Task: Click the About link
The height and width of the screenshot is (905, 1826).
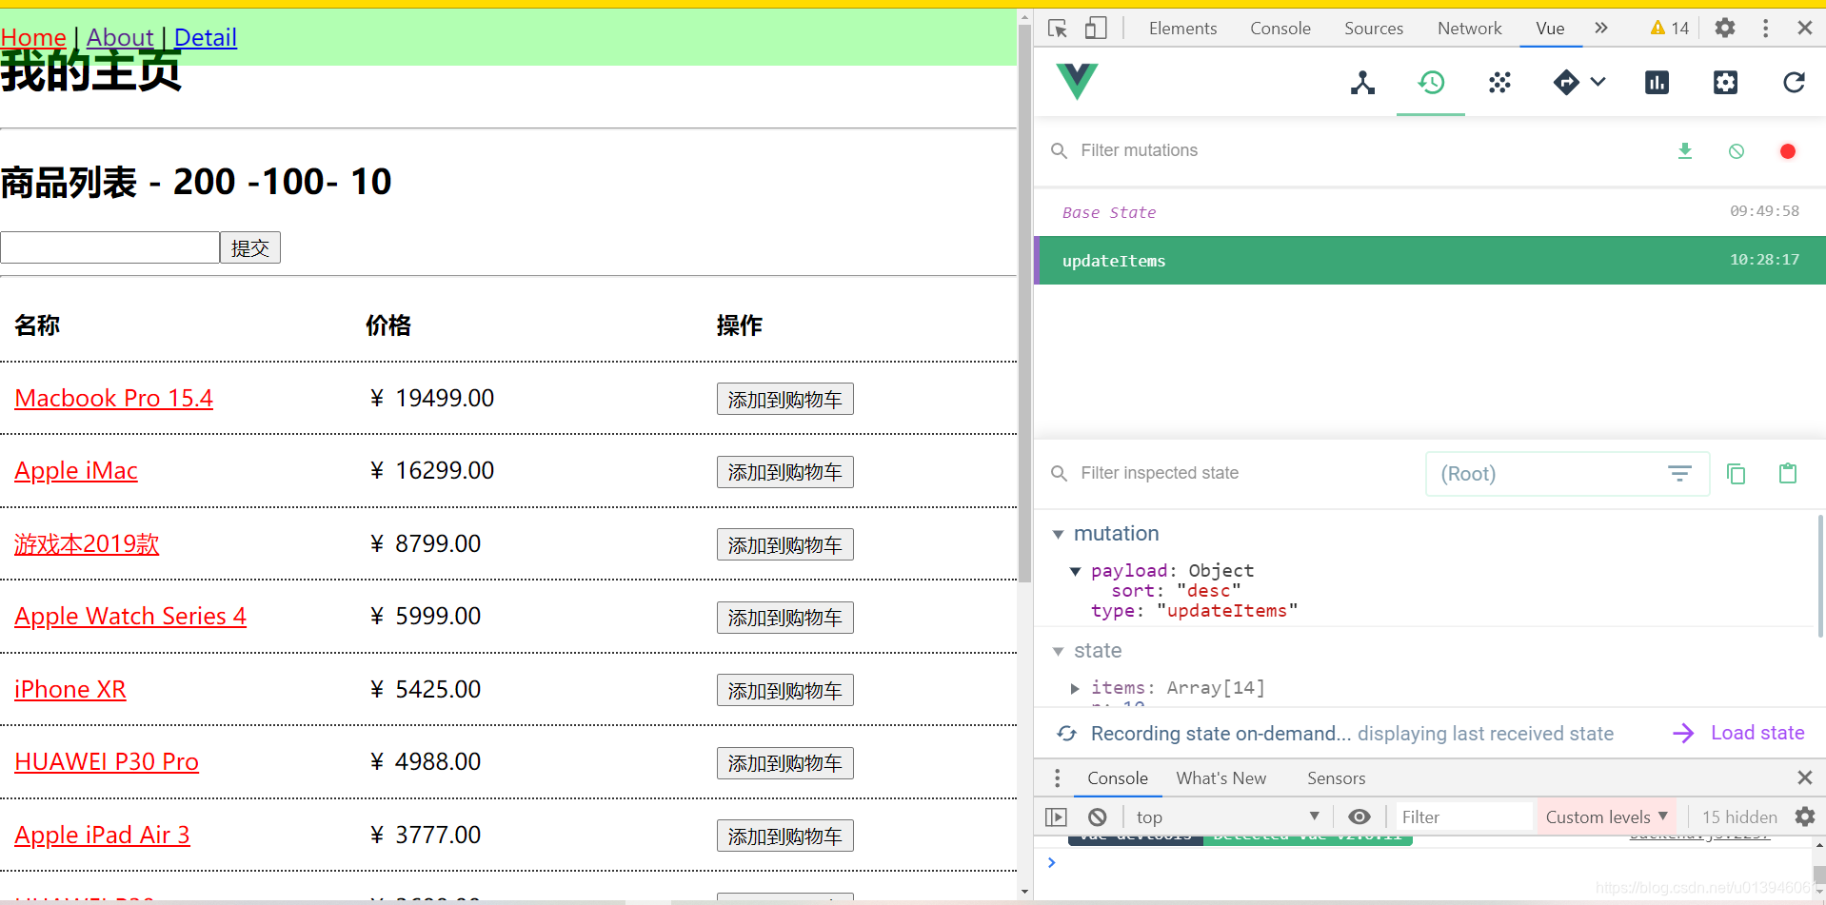Action: 120,37
